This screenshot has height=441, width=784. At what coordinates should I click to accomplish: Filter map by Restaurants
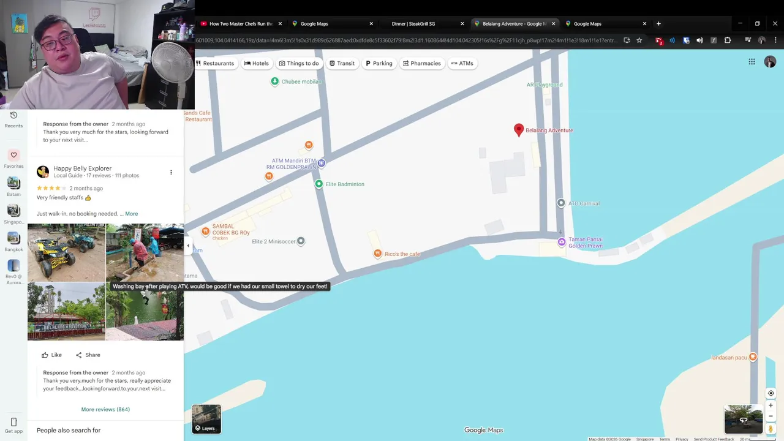(x=214, y=63)
